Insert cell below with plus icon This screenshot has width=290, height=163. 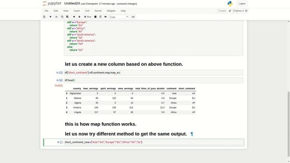tap(50, 17)
